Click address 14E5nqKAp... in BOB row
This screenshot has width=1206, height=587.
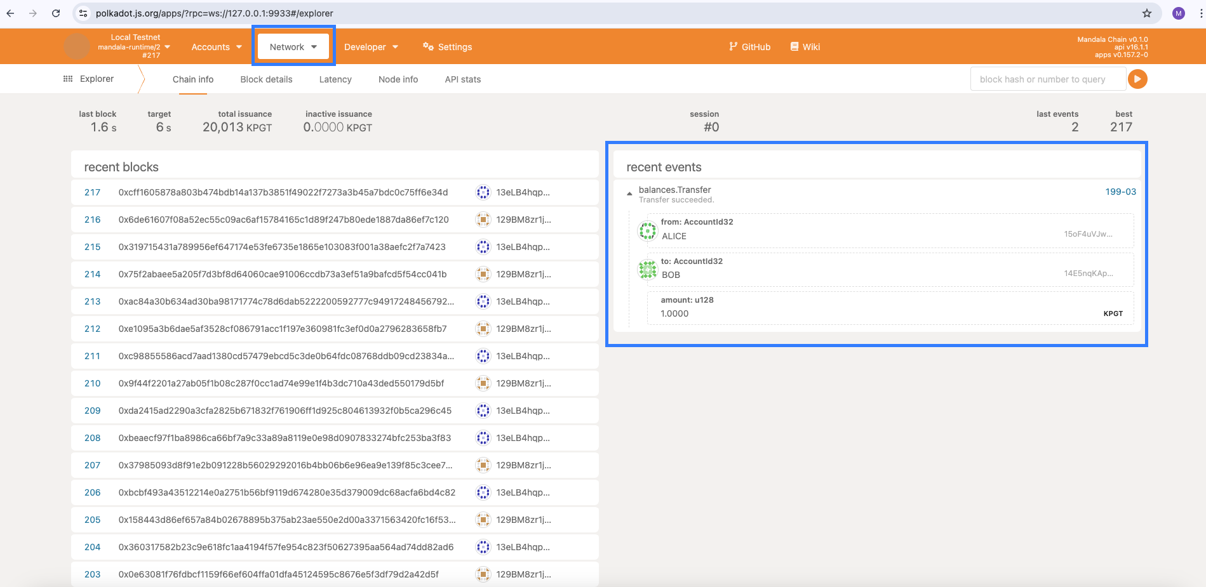point(1089,274)
